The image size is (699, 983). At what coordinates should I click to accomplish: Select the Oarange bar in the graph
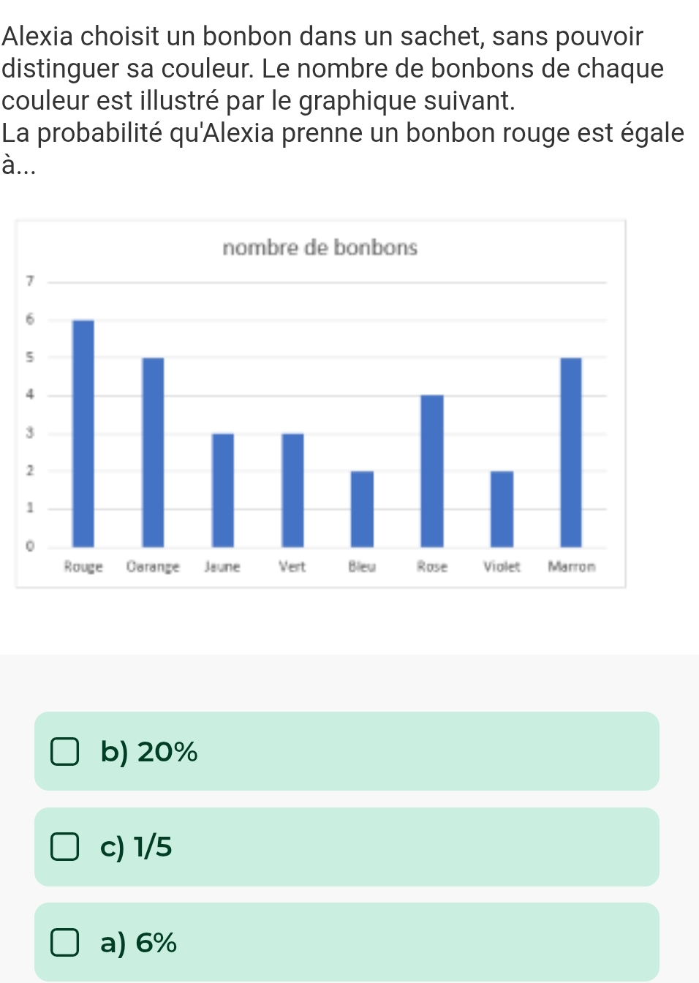pos(153,452)
